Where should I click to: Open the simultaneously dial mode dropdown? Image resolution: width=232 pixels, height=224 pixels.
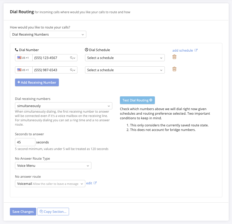[63, 106]
